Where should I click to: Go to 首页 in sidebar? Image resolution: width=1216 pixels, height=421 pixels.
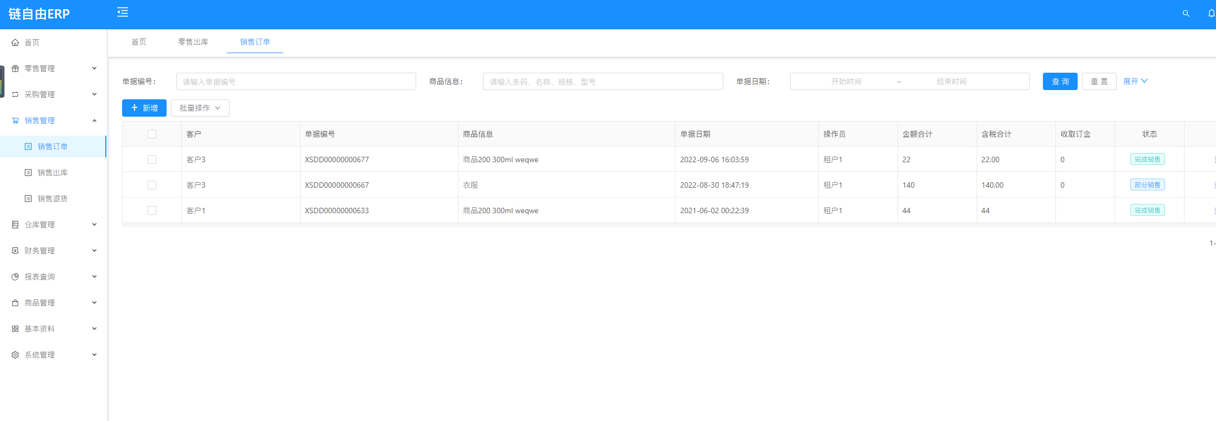click(x=32, y=42)
